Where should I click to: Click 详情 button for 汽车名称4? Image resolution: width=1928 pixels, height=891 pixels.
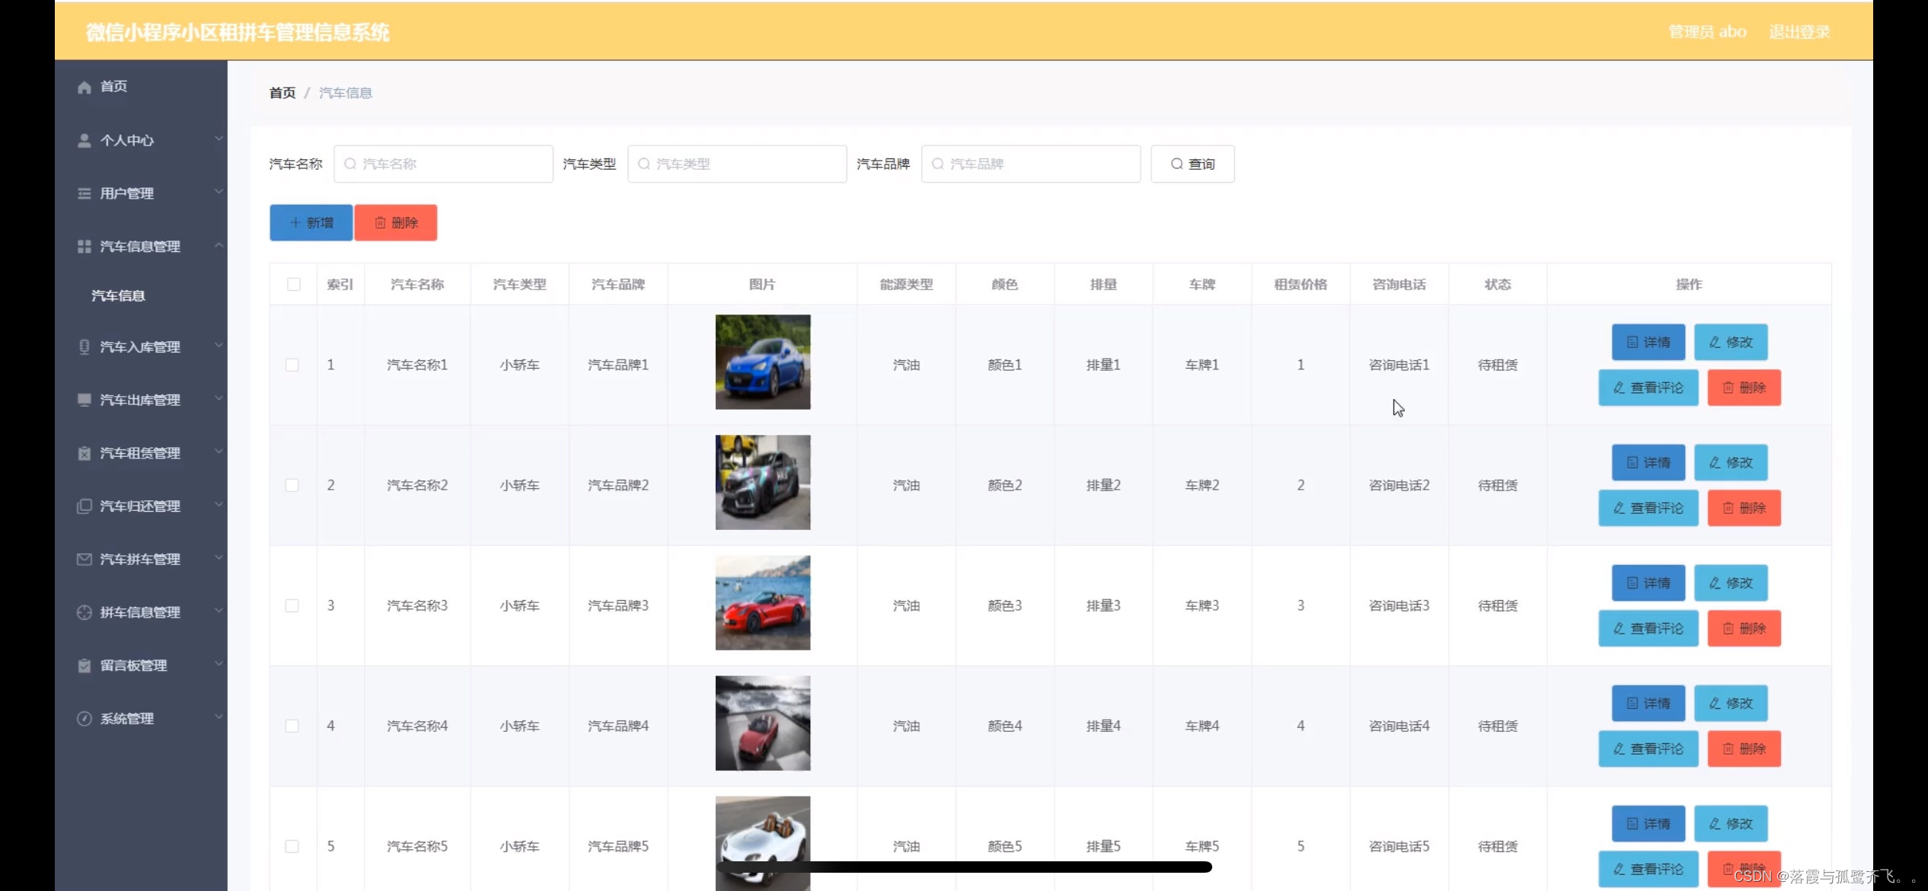coord(1649,703)
